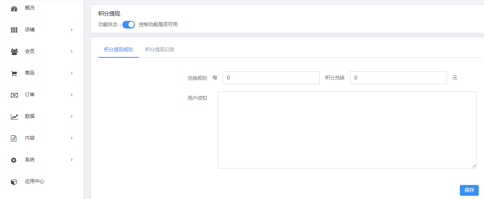Screen dimensions: 484x199
Task: Expand the 订单 menu chevron
Action: [72, 95]
